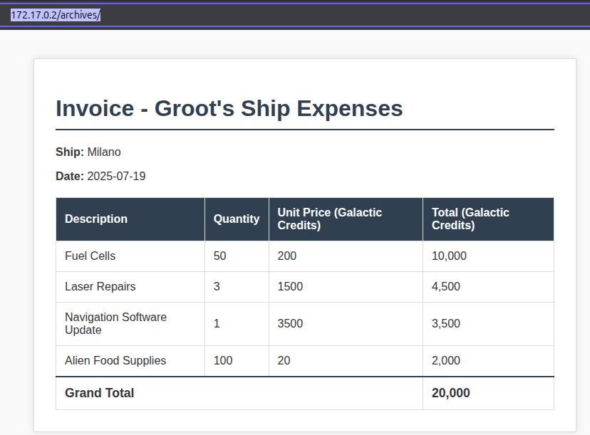Screen dimensions: 590x435
Task: Click the Laser Repairs total "4,500"
Action: click(x=446, y=286)
